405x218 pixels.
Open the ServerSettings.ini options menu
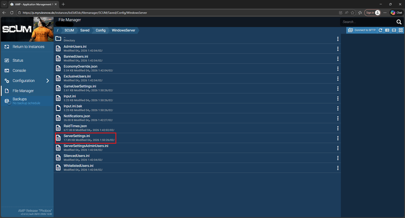[x=337, y=138]
